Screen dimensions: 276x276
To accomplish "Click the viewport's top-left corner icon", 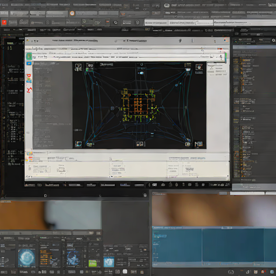I will tap(78, 67).
